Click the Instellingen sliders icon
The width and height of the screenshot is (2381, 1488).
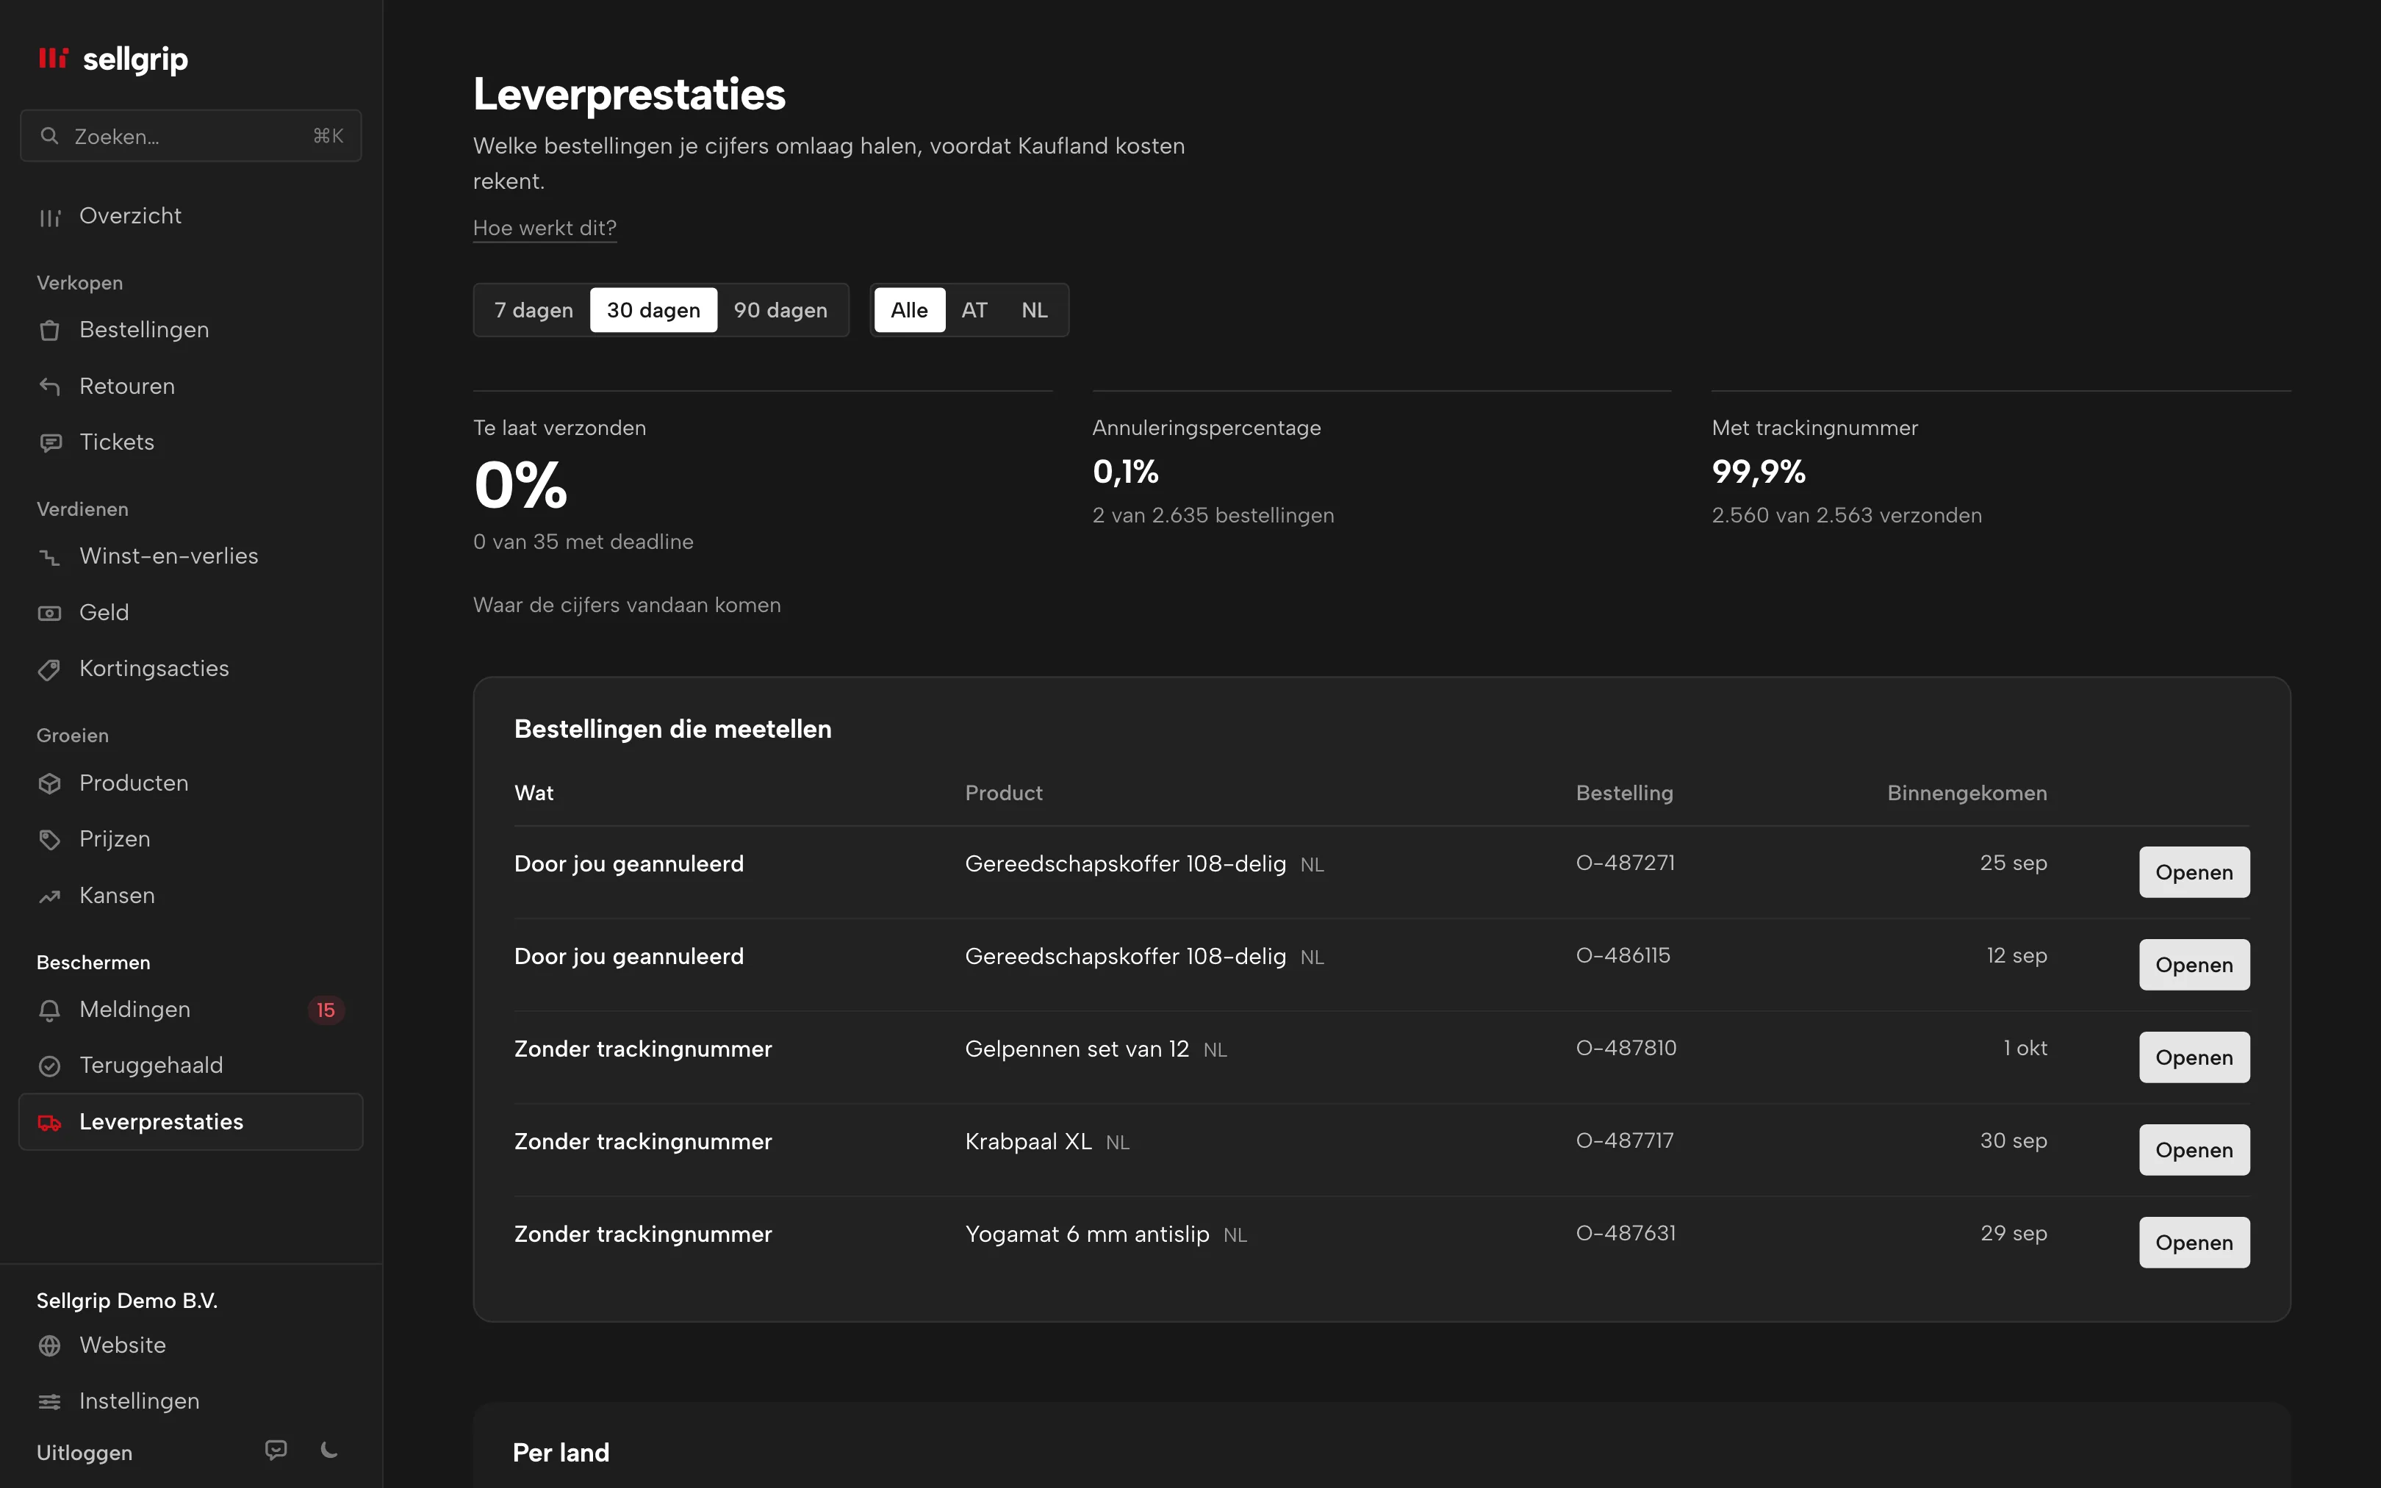49,1401
